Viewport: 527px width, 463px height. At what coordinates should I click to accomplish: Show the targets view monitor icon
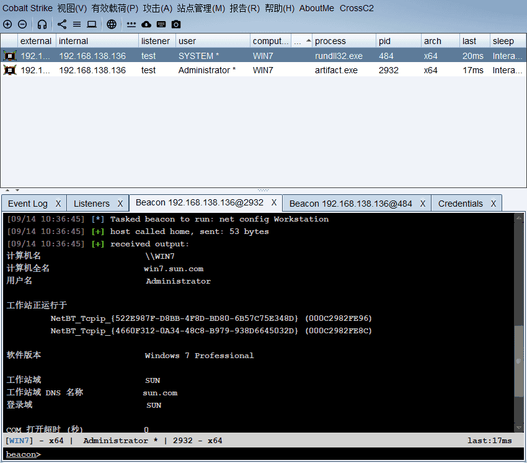pos(92,24)
